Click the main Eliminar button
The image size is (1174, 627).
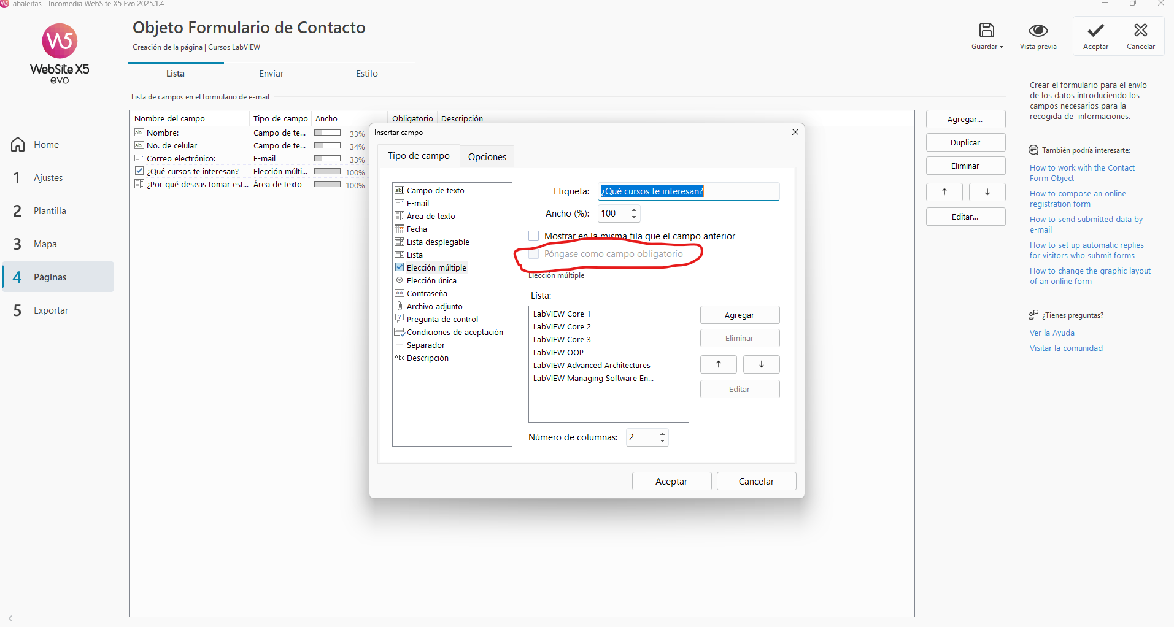point(965,166)
